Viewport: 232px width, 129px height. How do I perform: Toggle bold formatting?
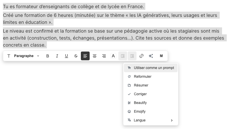pyautogui.click(x=48, y=56)
